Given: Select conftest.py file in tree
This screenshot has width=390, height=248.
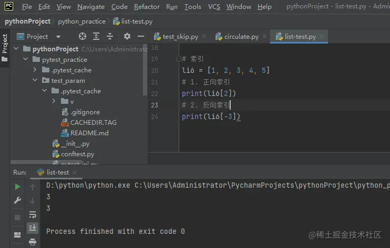Looking at the screenshot, I should tap(74, 154).
